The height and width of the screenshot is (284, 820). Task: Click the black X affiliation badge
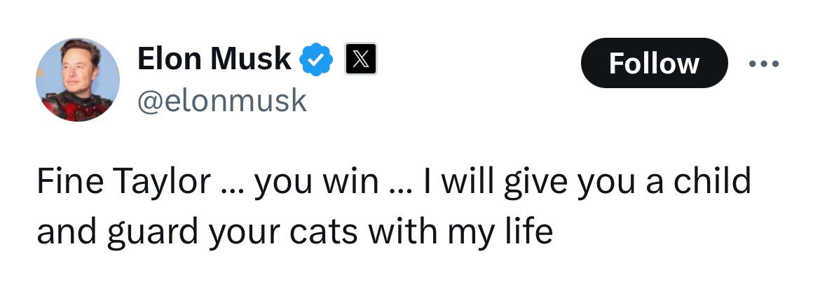[360, 60]
